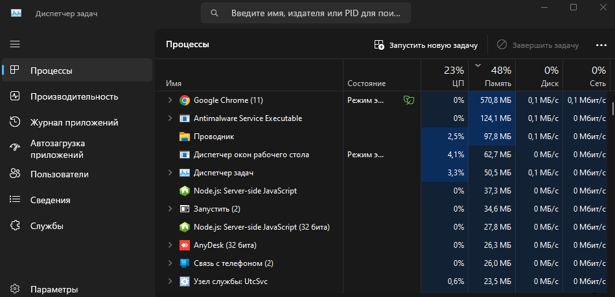Expand the Связь с телефоном (2) group
Screen dimensions: 615x297
pyautogui.click(x=170, y=263)
